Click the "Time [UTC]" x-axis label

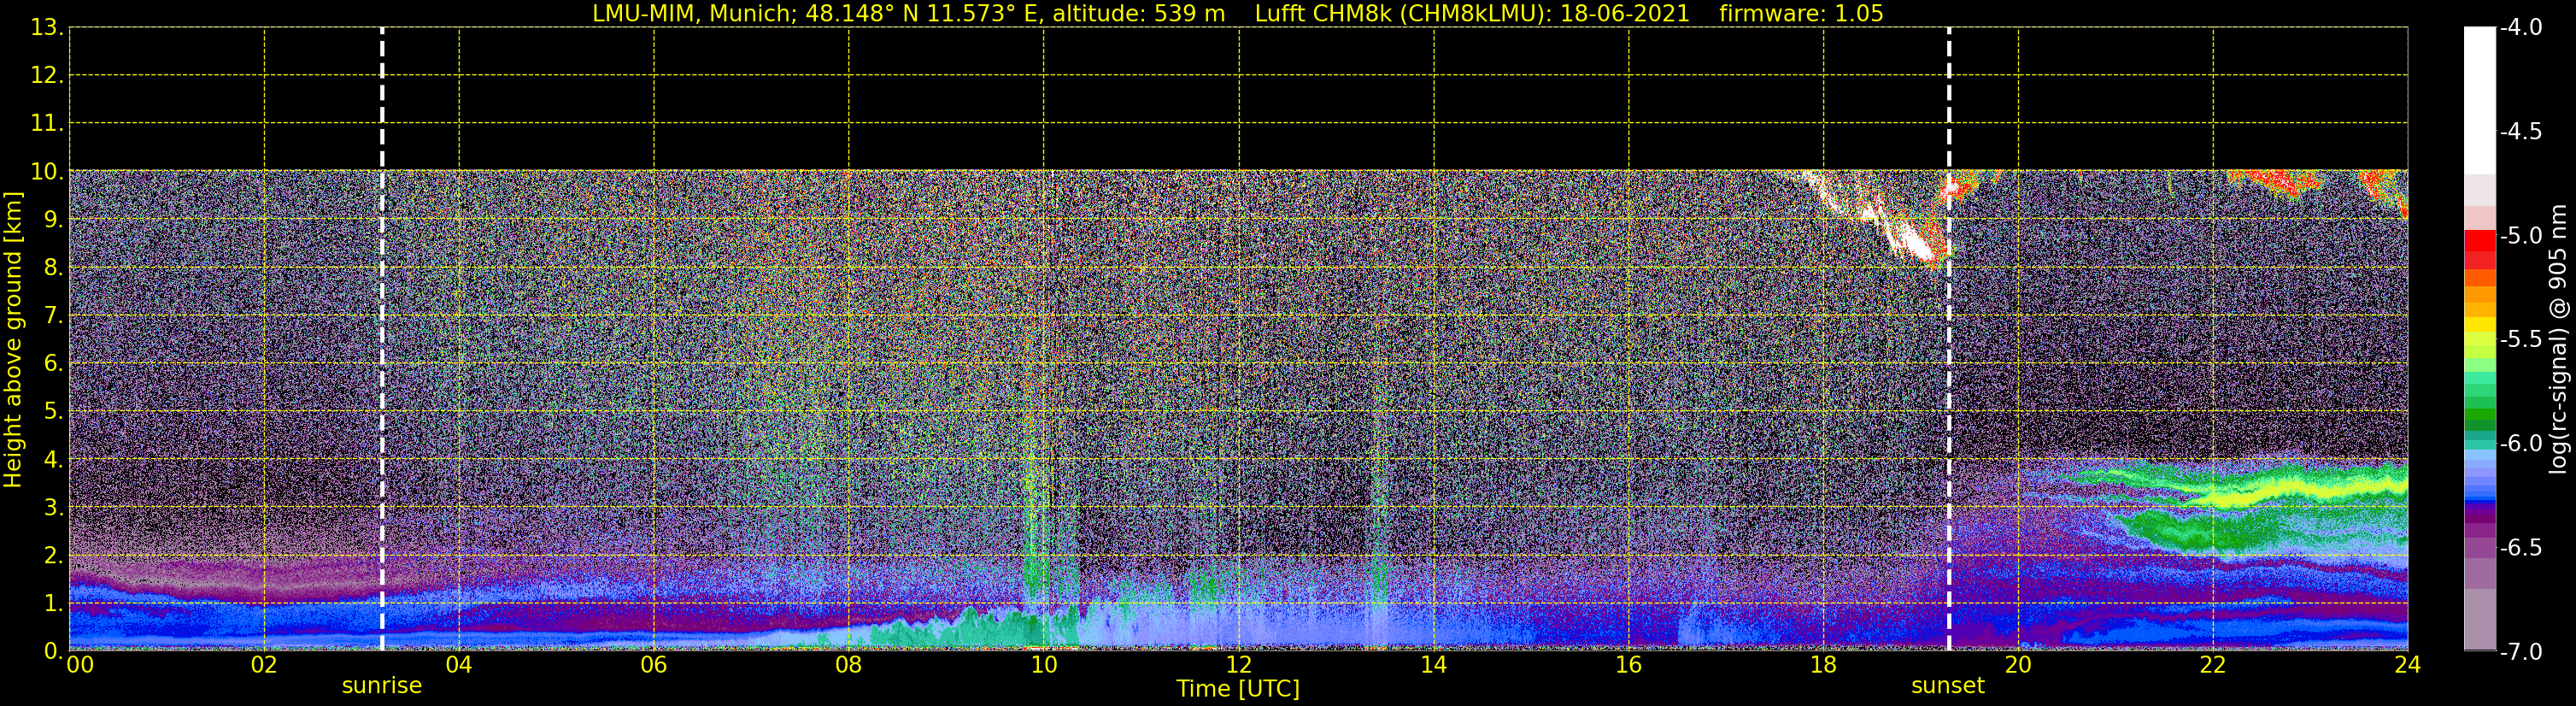pos(1237,689)
